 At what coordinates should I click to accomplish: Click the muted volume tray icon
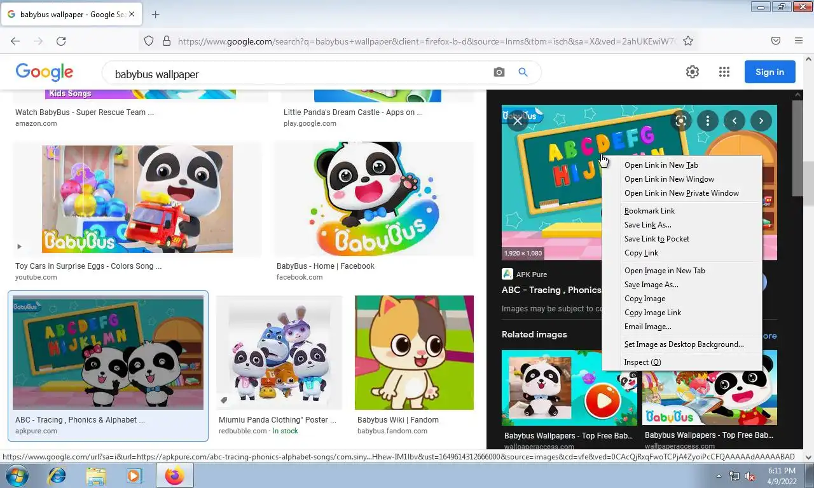click(750, 476)
